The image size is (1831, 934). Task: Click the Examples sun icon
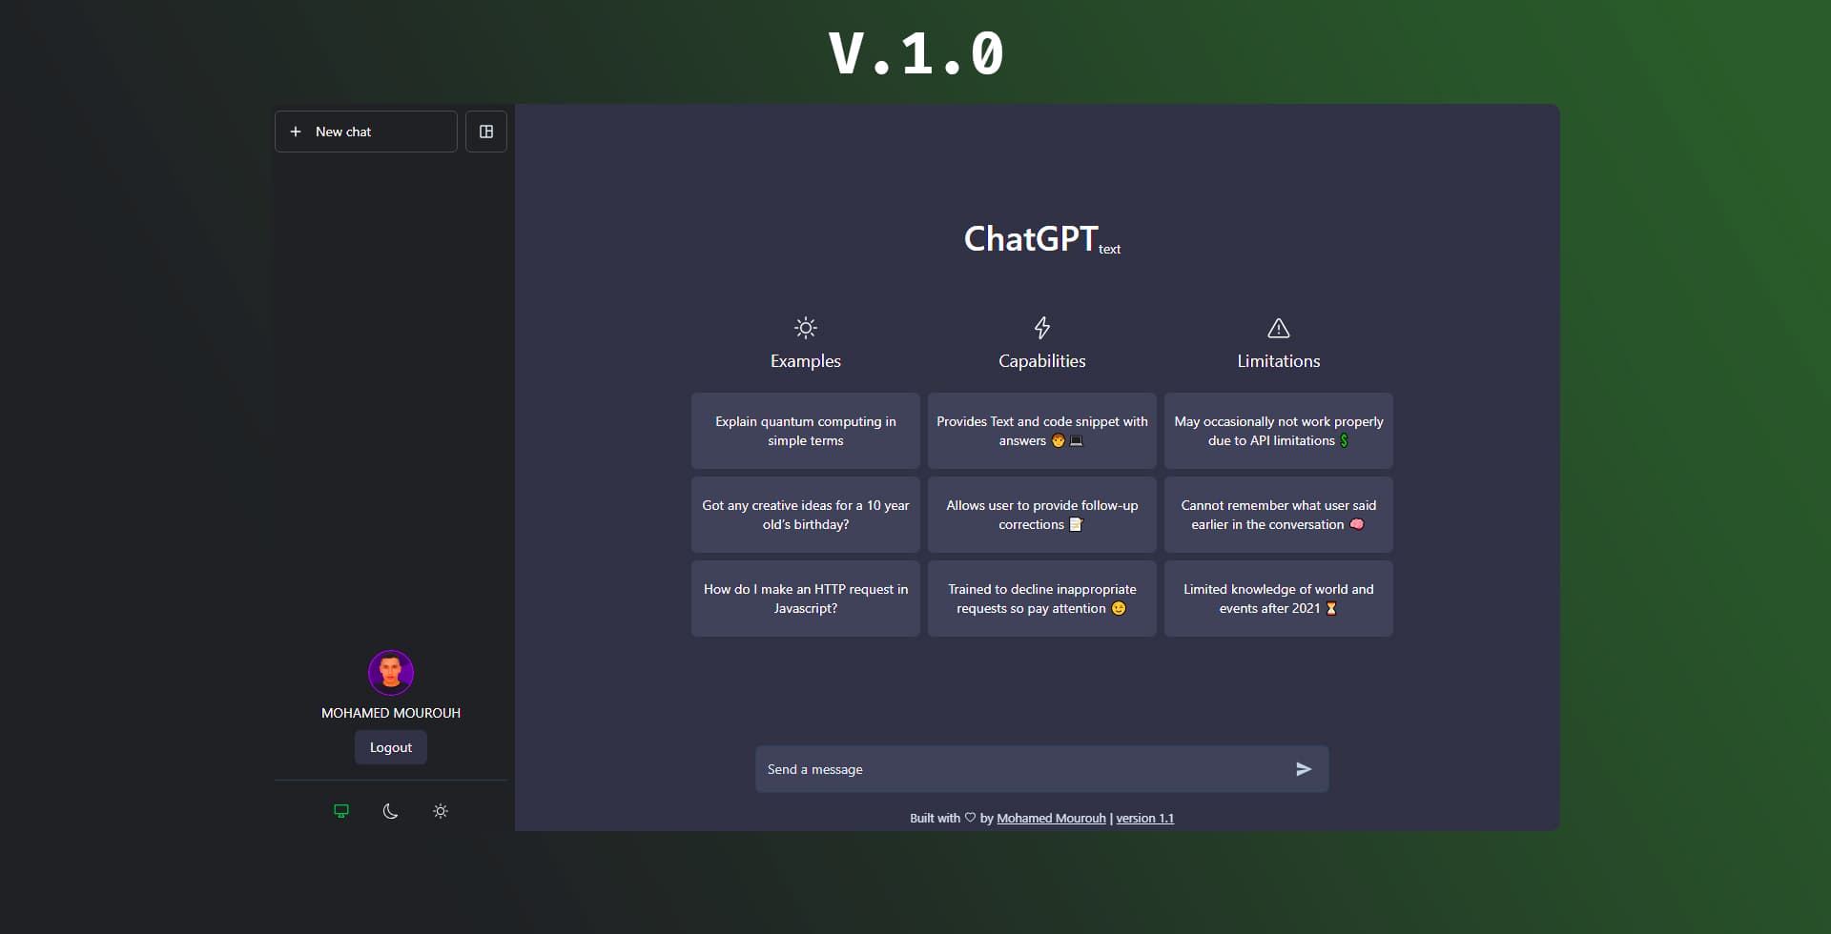[806, 328]
